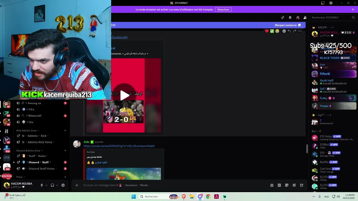Click the message attachment plus button
Screen dimensions: 358x201
pyautogui.click(x=77, y=185)
